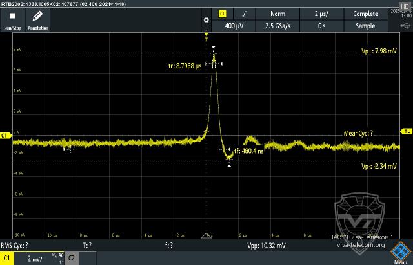Click the USB connection icon
This screenshot has width=413, height=265.
pos(405,26)
